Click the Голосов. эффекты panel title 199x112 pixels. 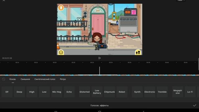(99, 105)
